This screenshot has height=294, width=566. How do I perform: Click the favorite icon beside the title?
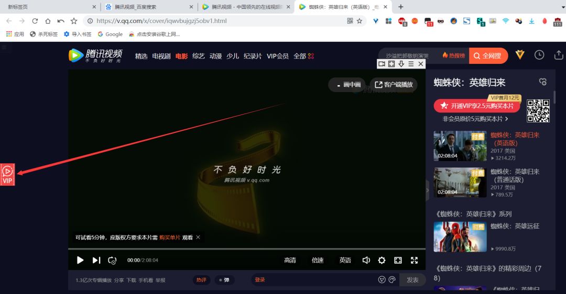click(543, 82)
